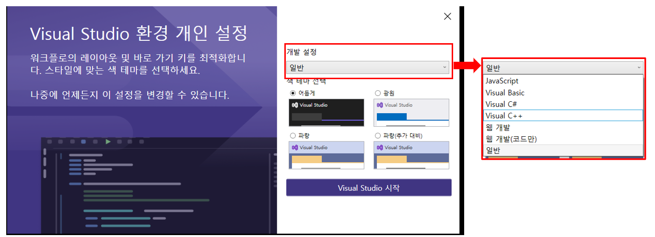Click the Visual Studio logo in 파랑 preview
This screenshot has height=237, width=655.
295,147
